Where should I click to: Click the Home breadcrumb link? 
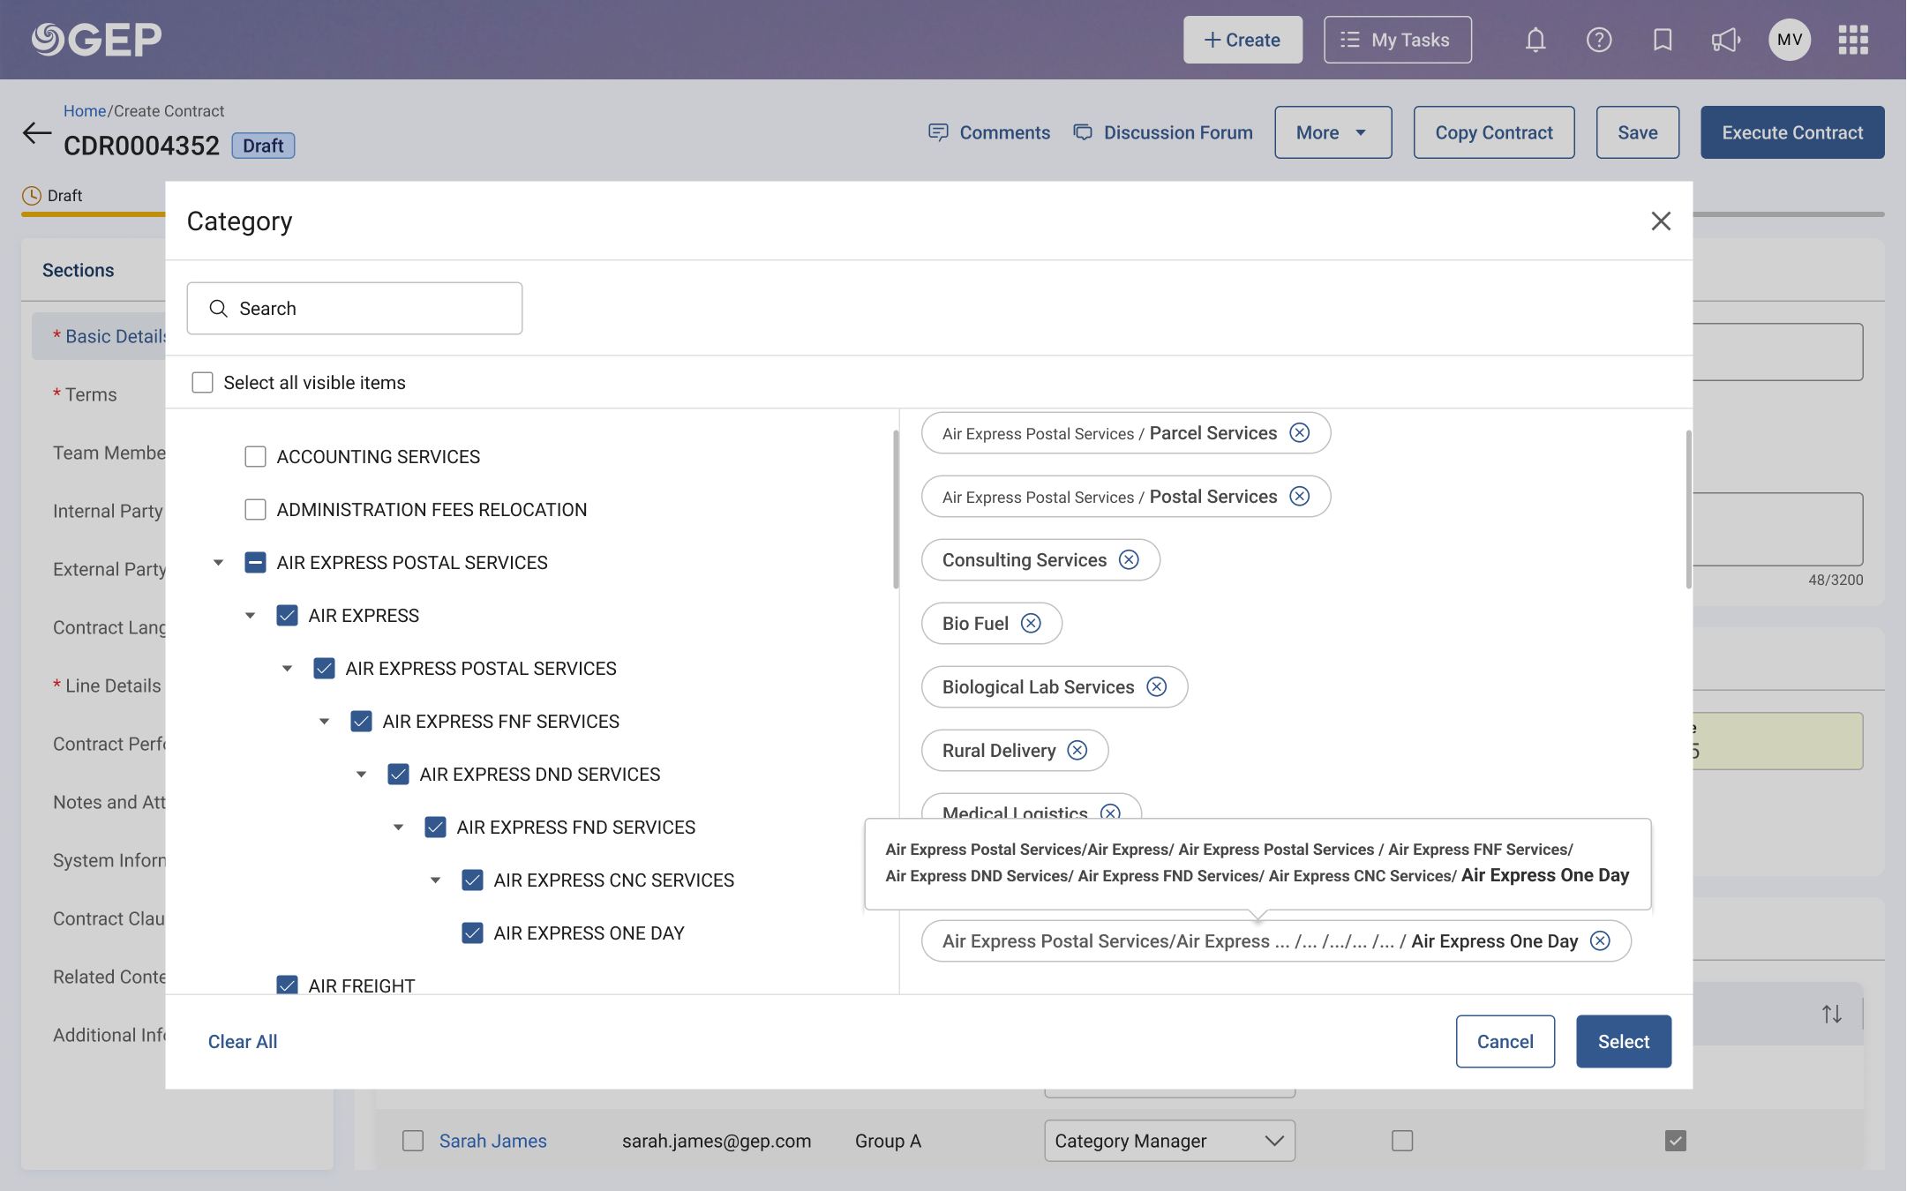85,111
